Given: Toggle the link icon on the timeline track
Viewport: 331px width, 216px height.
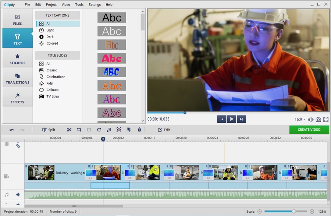Looking at the screenshot, I should (18, 146).
